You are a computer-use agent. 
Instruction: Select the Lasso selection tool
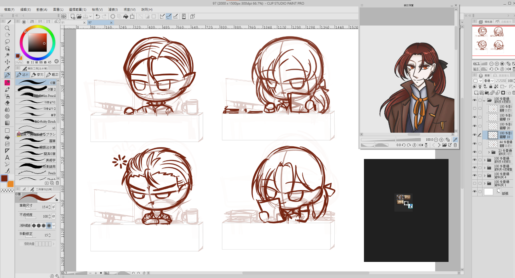[x=7, y=42]
